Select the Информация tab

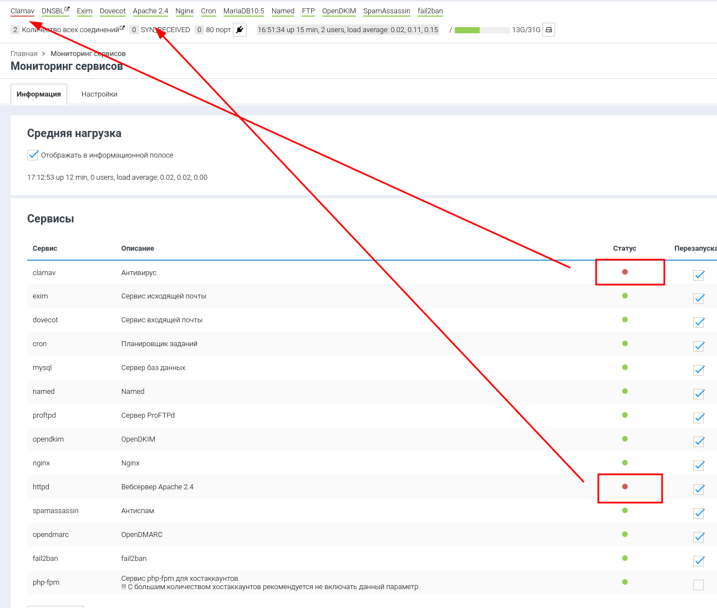pos(39,94)
